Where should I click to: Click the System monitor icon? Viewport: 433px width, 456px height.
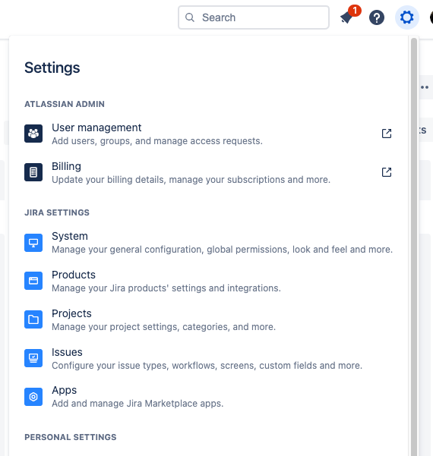33,243
